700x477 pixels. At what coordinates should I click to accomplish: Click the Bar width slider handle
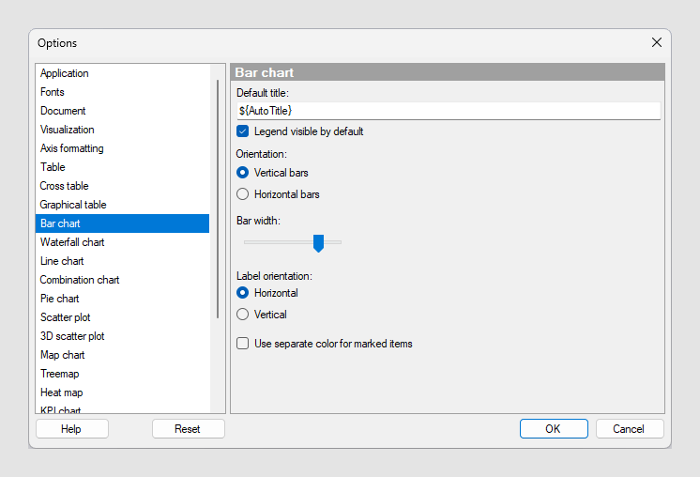[x=318, y=243]
